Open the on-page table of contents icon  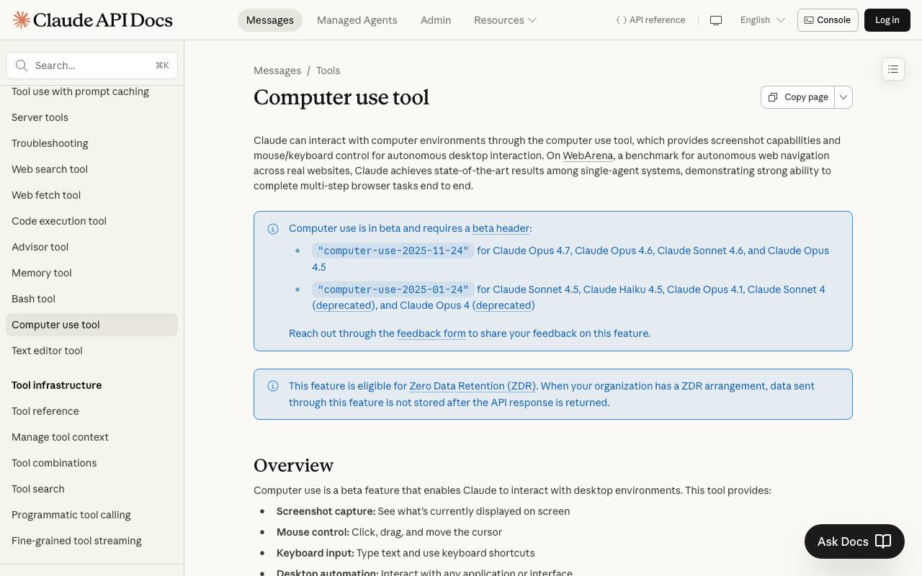893,69
